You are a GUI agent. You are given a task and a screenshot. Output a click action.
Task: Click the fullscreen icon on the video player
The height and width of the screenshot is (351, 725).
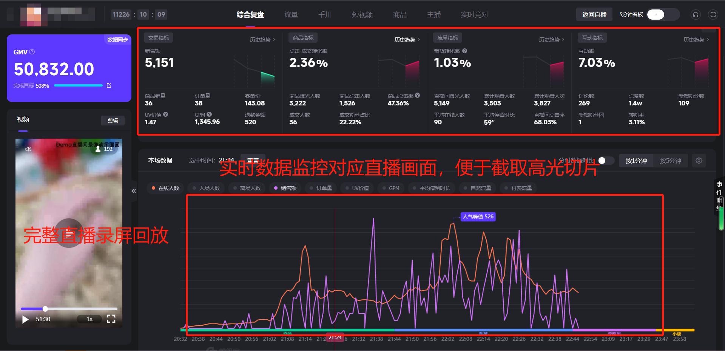point(111,319)
